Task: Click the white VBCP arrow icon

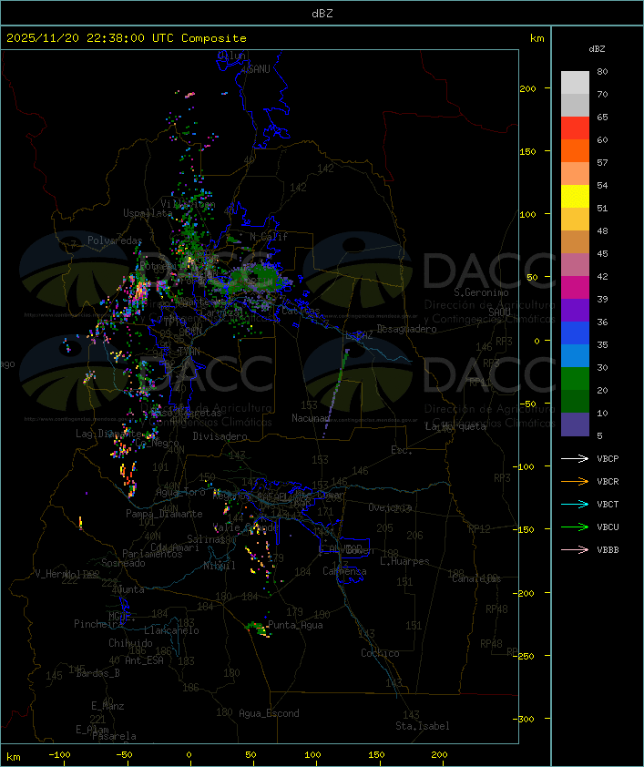Action: (575, 458)
